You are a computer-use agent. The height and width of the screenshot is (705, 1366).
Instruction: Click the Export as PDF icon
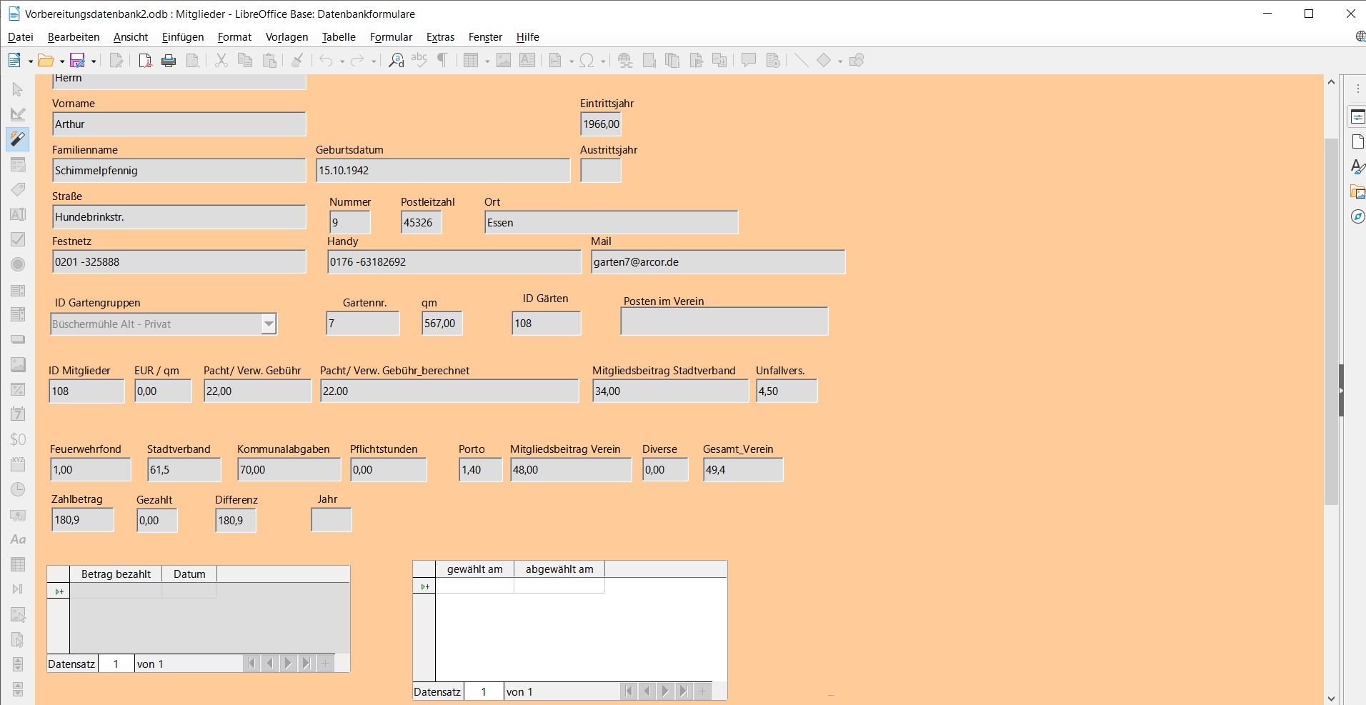point(145,60)
